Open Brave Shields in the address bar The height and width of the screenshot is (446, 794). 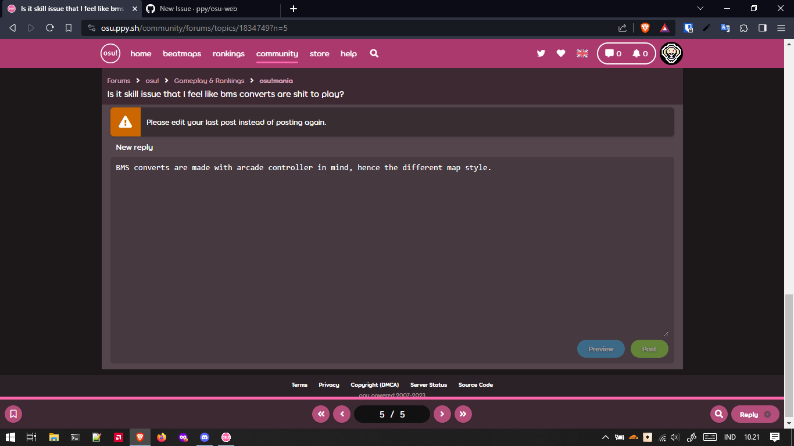645,27
